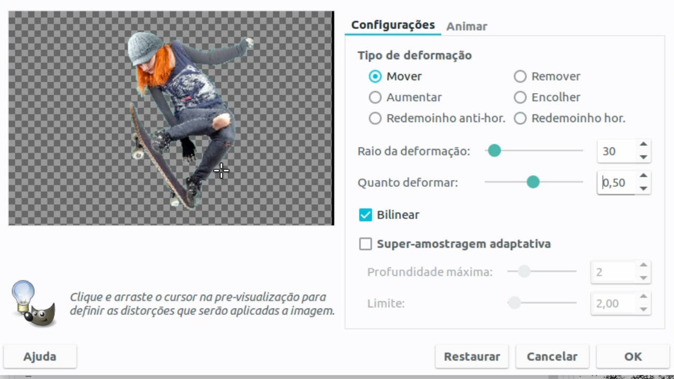Decrease Limite with down arrow
Viewport: 674px width, 379px height.
click(x=643, y=310)
